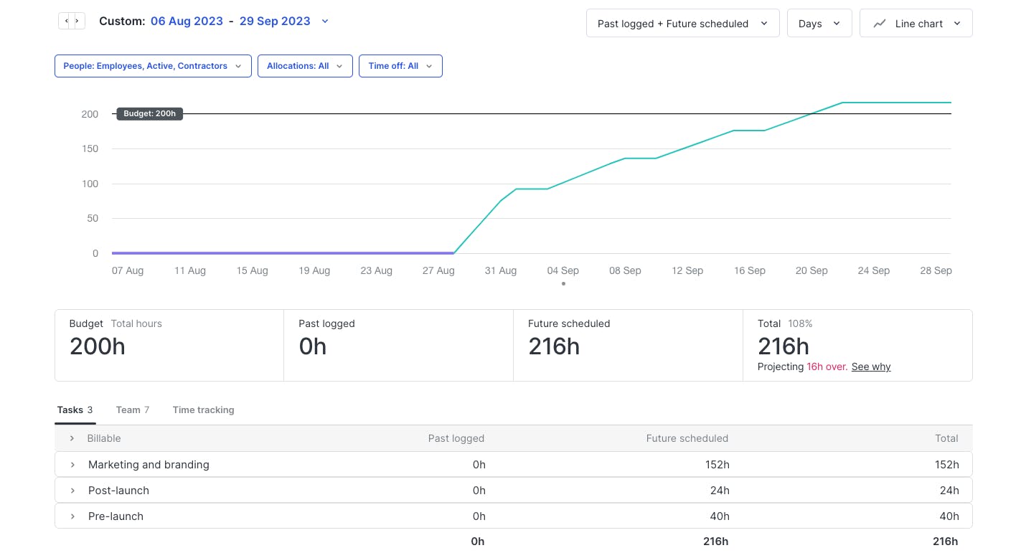Expand the Billable group header
Screen dimensions: 1021x553
(x=72, y=438)
